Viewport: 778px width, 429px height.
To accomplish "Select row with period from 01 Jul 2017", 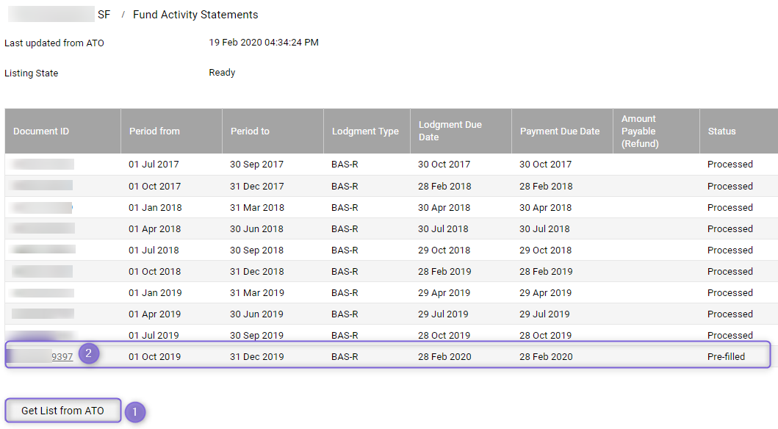I will click(392, 164).
